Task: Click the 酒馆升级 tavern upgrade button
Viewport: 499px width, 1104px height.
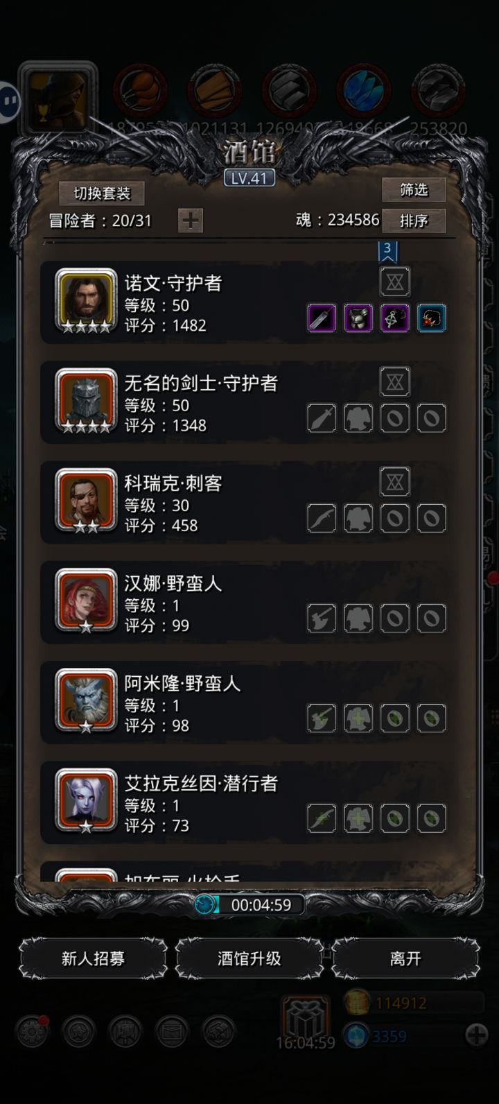Action: click(249, 958)
